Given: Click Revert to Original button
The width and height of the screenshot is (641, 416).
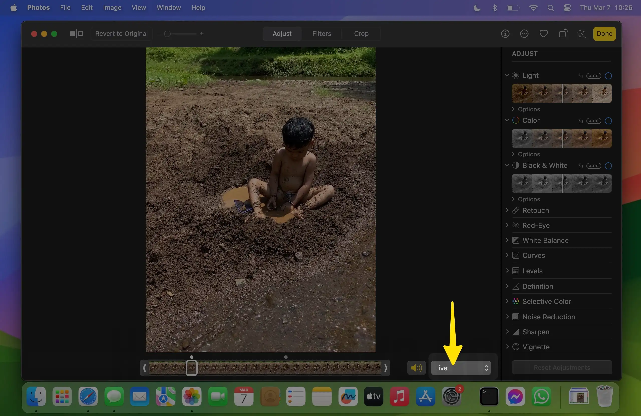Looking at the screenshot, I should tap(121, 34).
